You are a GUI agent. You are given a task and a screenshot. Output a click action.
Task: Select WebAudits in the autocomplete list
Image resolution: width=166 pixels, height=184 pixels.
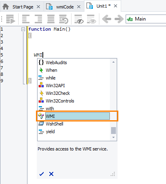(x=74, y=63)
